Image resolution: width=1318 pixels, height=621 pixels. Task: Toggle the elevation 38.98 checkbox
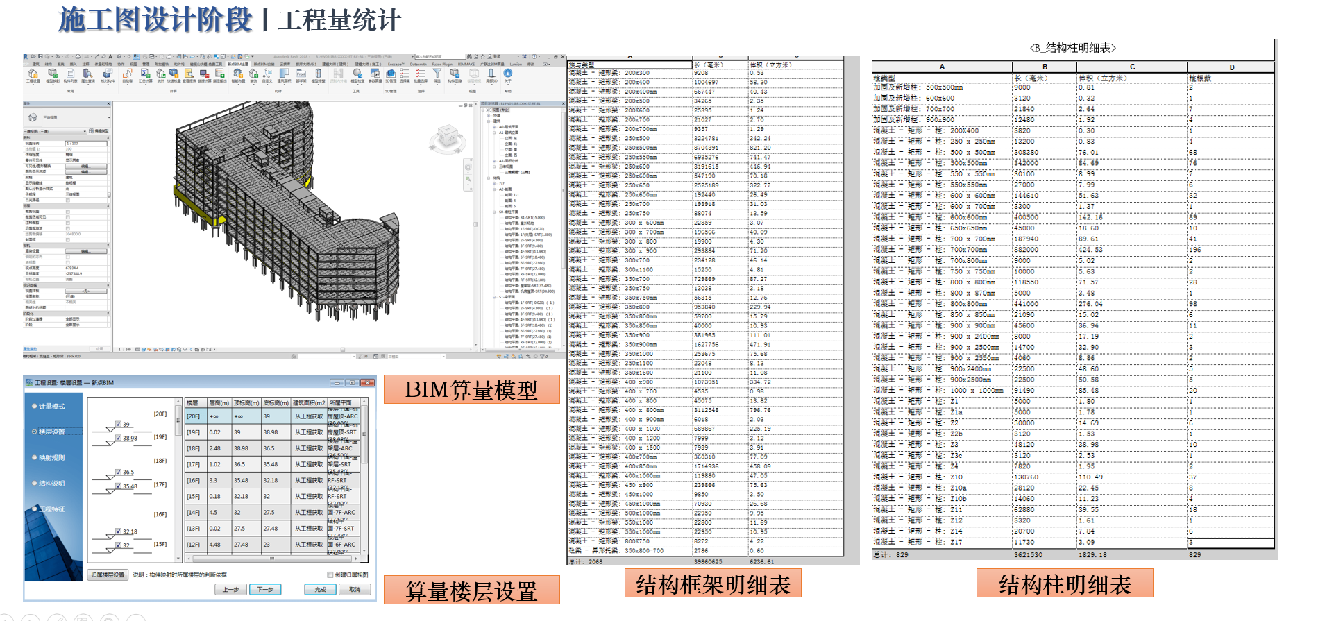(118, 437)
